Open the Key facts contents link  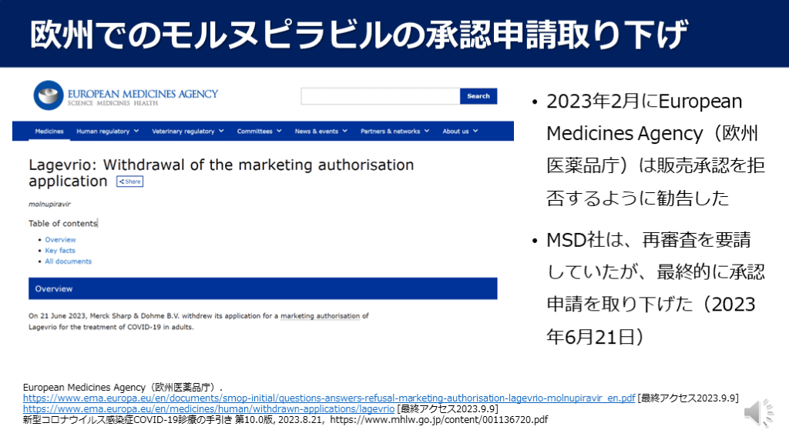click(60, 251)
